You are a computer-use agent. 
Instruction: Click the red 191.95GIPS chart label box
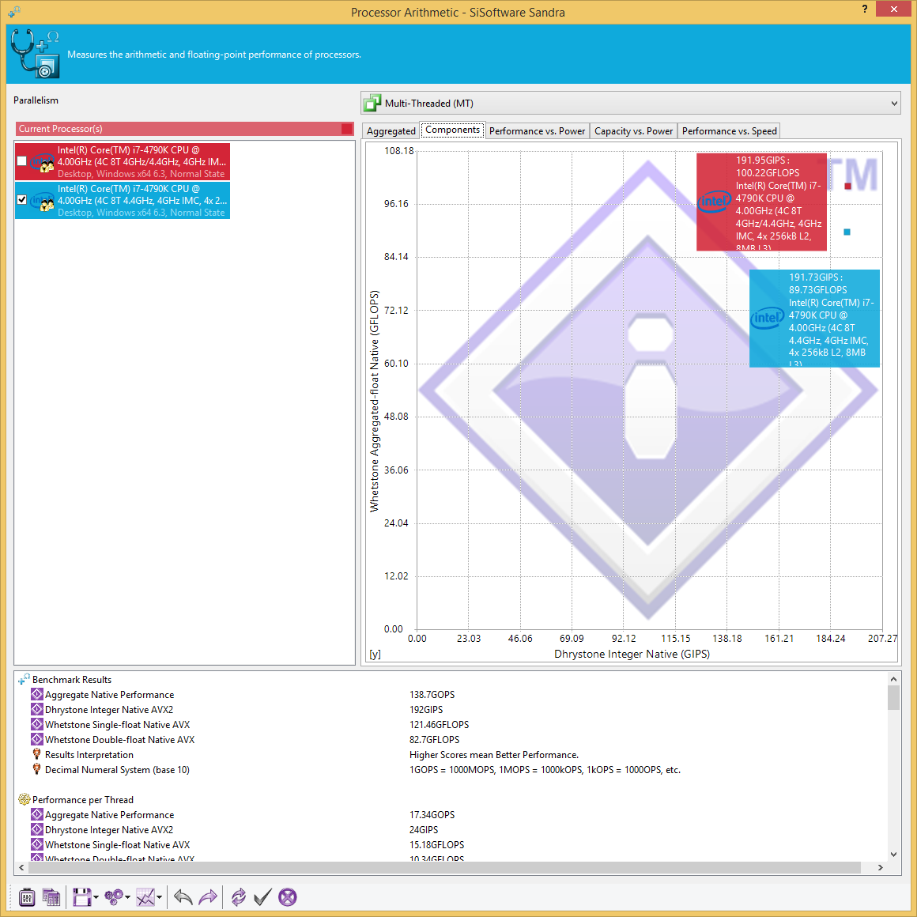(x=761, y=202)
